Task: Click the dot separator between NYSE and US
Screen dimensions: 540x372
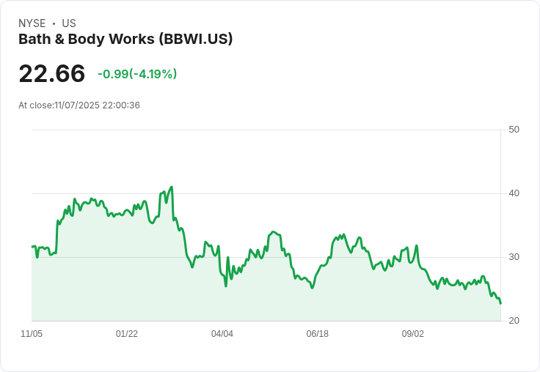Action: (x=54, y=23)
